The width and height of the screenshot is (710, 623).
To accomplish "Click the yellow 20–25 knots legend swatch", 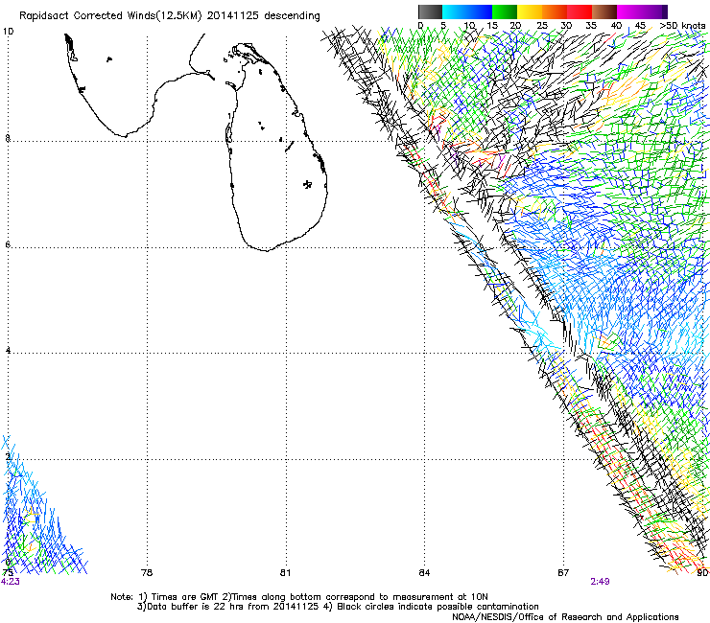I will (530, 12).
